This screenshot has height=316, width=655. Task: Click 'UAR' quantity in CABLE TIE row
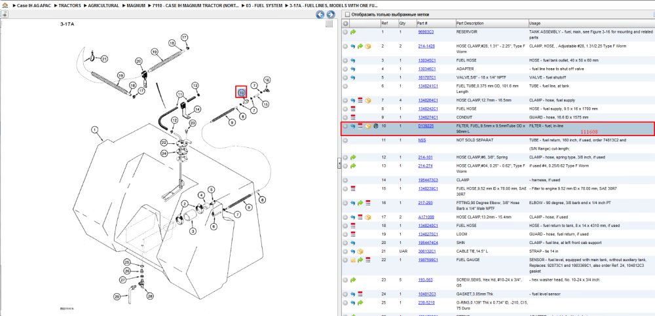(403, 251)
